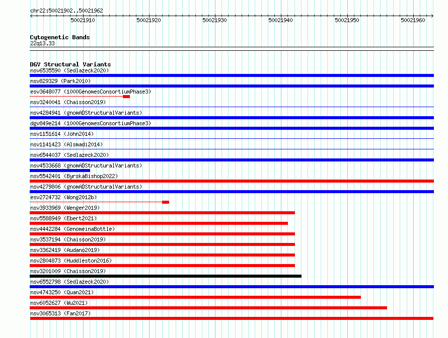448x338 pixels.
Task: Select the black bar under nsv3201009
Action: pyautogui.click(x=166, y=276)
